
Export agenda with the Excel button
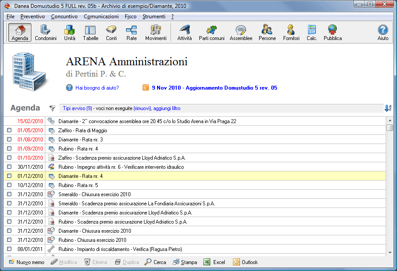(x=214, y=262)
